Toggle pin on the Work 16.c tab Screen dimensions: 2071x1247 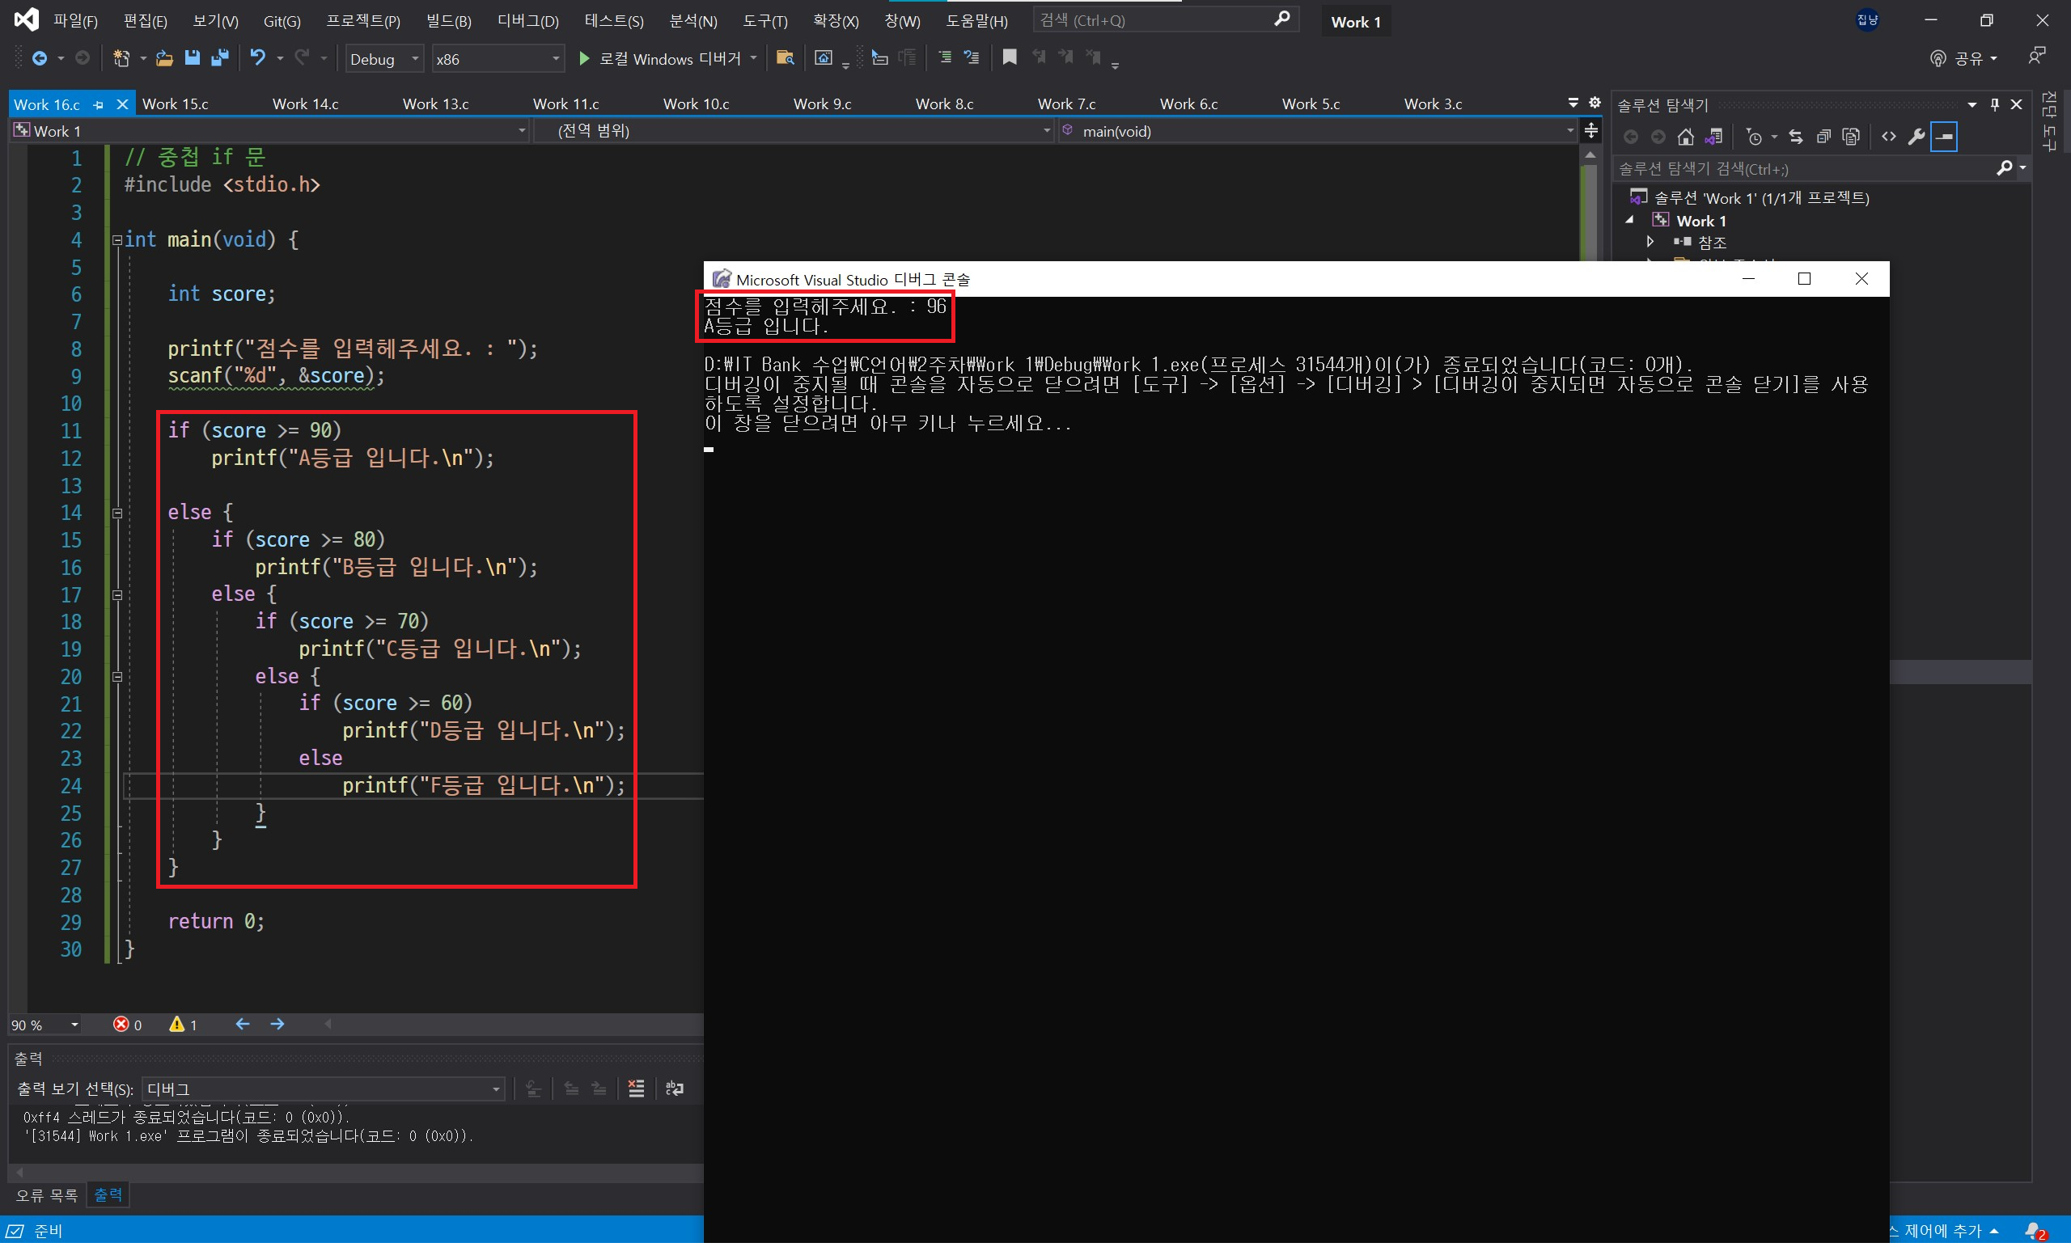100,105
